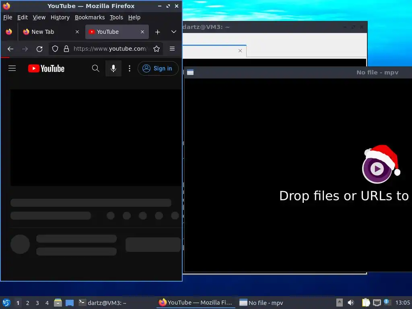Image resolution: width=412 pixels, height=309 pixels.
Task: Go forward one page in Firefox
Action: [x=25, y=49]
